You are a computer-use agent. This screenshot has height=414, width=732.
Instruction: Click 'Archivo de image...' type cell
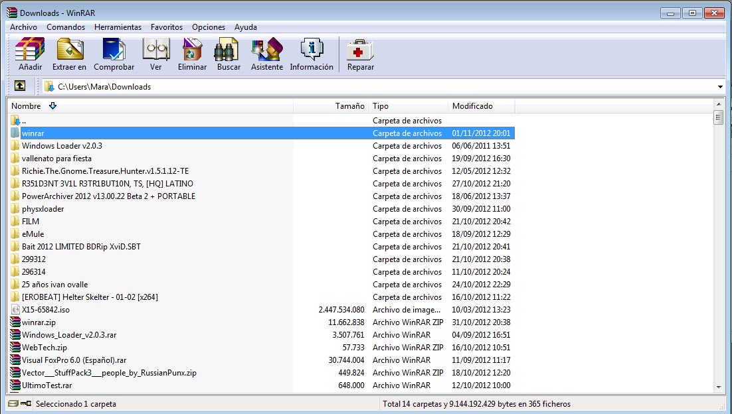coord(406,310)
